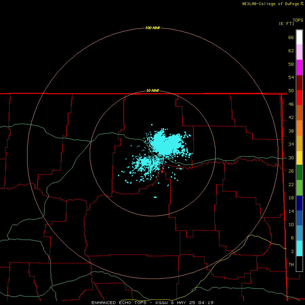Click the [K FT] units label
The width and height of the screenshot is (305, 305).
pos(286,23)
